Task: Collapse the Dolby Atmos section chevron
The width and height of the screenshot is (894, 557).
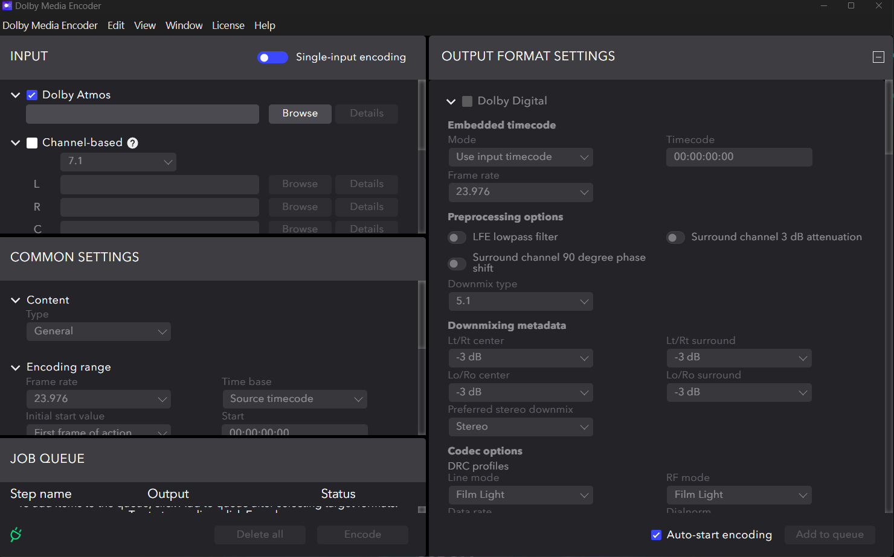Action: click(x=16, y=95)
